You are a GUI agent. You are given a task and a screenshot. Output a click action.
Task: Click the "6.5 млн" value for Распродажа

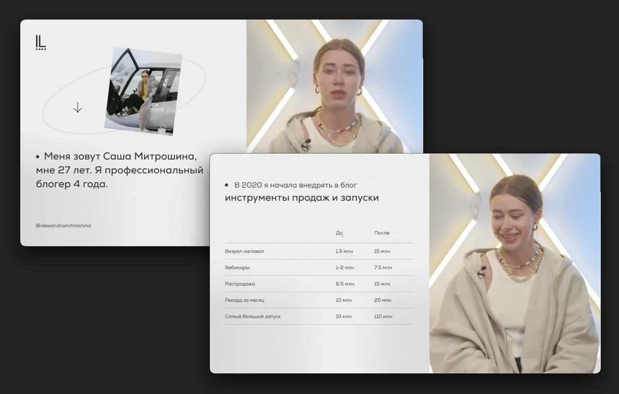coord(345,284)
